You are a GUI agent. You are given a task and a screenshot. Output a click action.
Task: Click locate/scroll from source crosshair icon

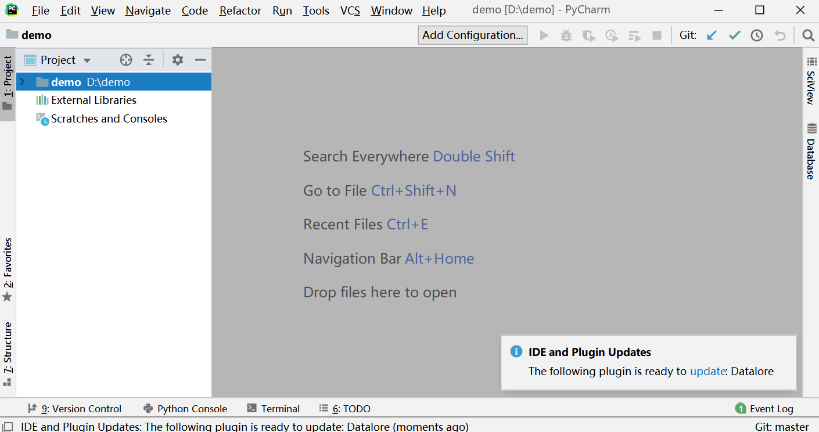tap(126, 60)
